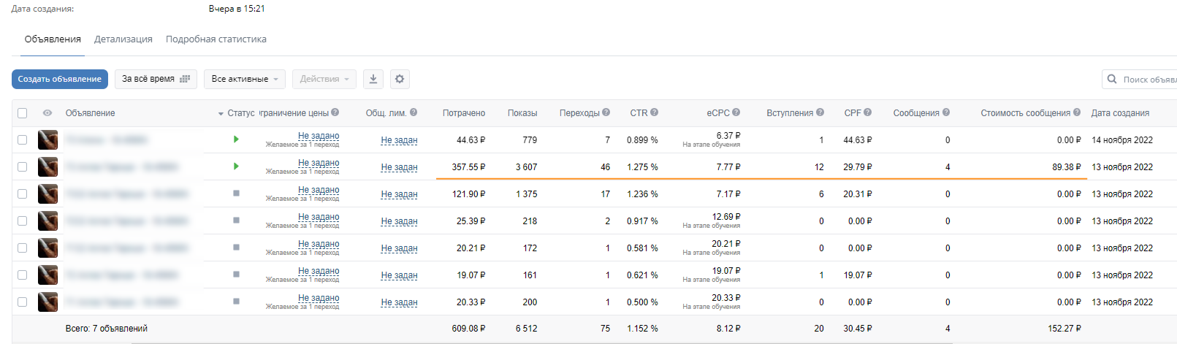Switch to the Объявления tab
Image resolution: width=1177 pixels, height=344 pixels.
(53, 39)
